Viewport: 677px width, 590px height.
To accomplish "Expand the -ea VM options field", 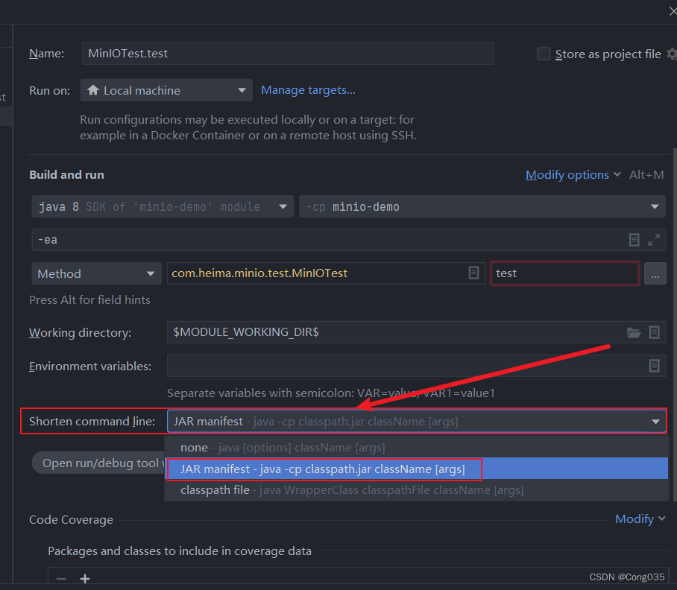I will [x=654, y=239].
